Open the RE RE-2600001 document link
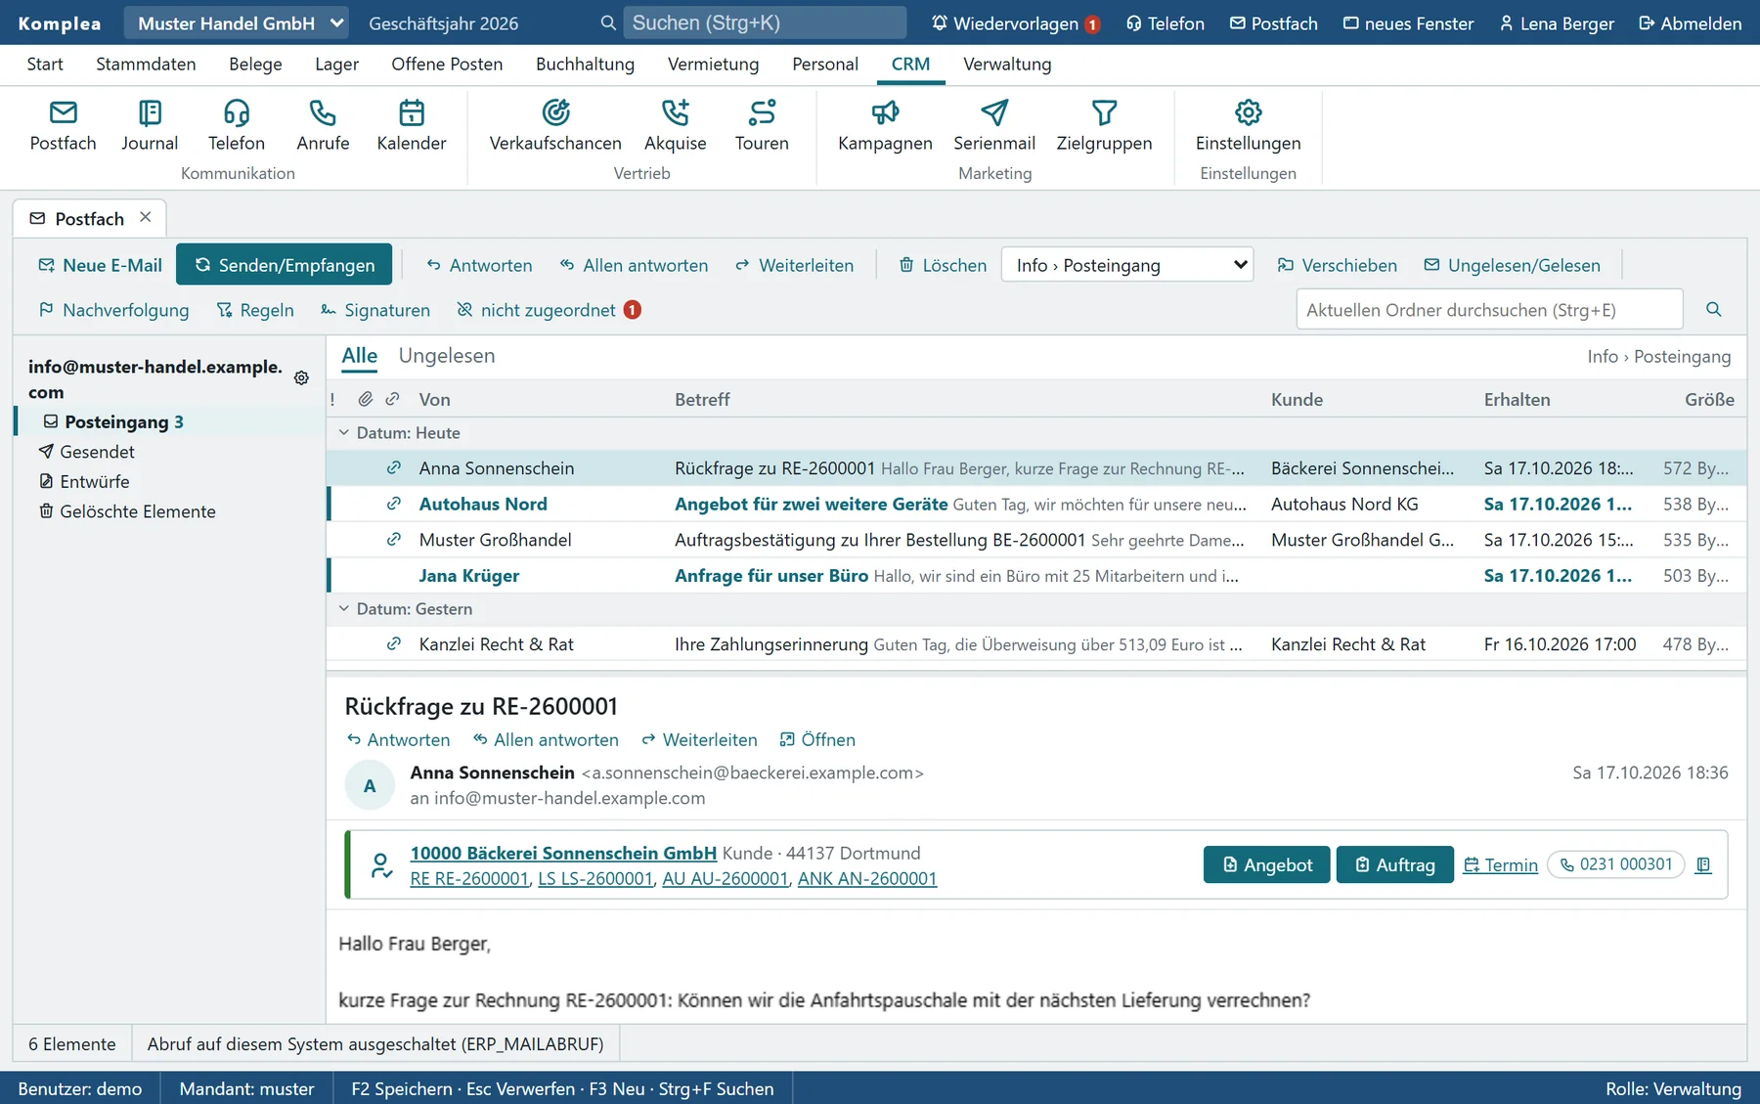Screen dimensions: 1760x1104 [x=469, y=878]
